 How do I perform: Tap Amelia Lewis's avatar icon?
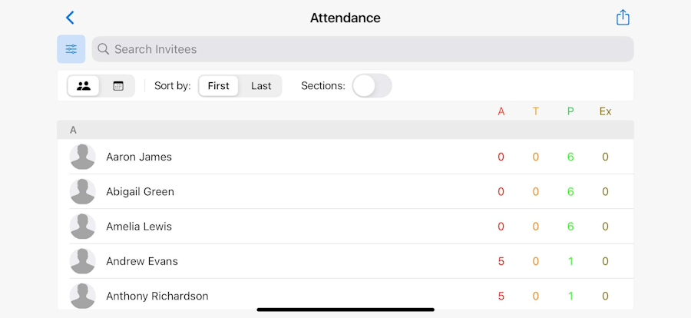click(83, 227)
